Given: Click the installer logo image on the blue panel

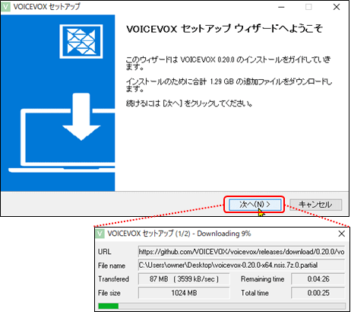Looking at the screenshot, I should point(81,41).
